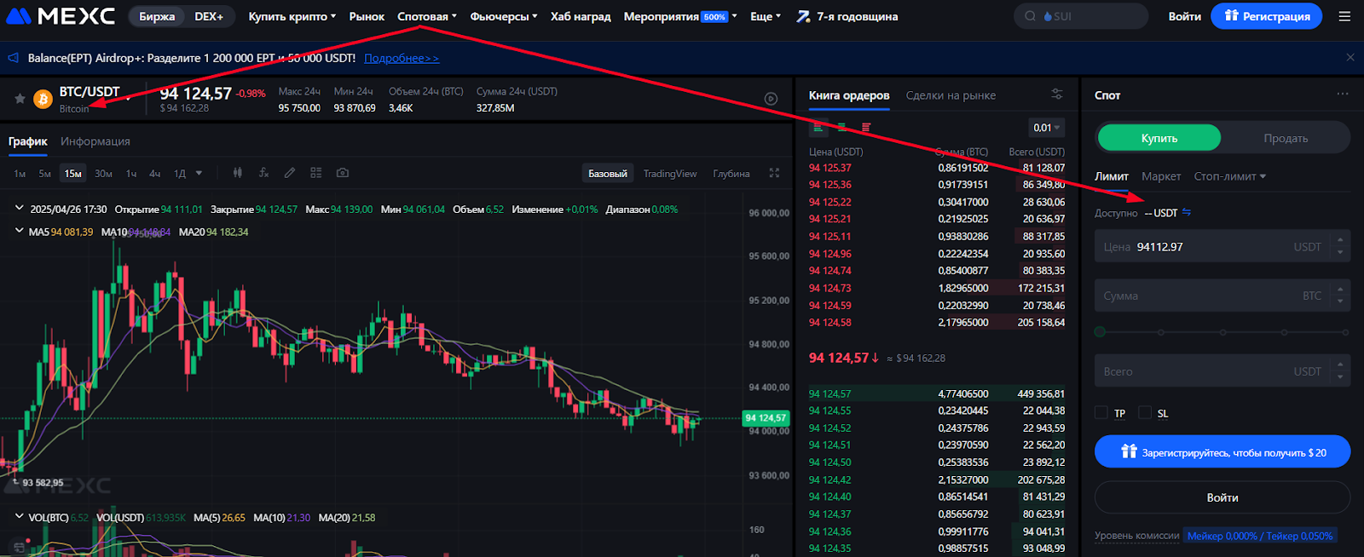The image size is (1364, 557).
Task: Select the Маркет order tab
Action: point(1161,176)
